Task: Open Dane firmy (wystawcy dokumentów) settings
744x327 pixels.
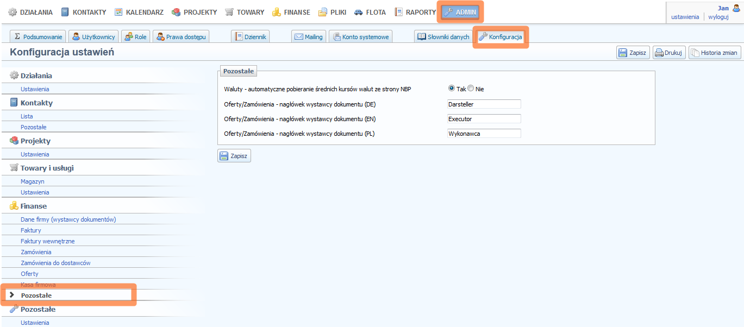Action: click(68, 219)
